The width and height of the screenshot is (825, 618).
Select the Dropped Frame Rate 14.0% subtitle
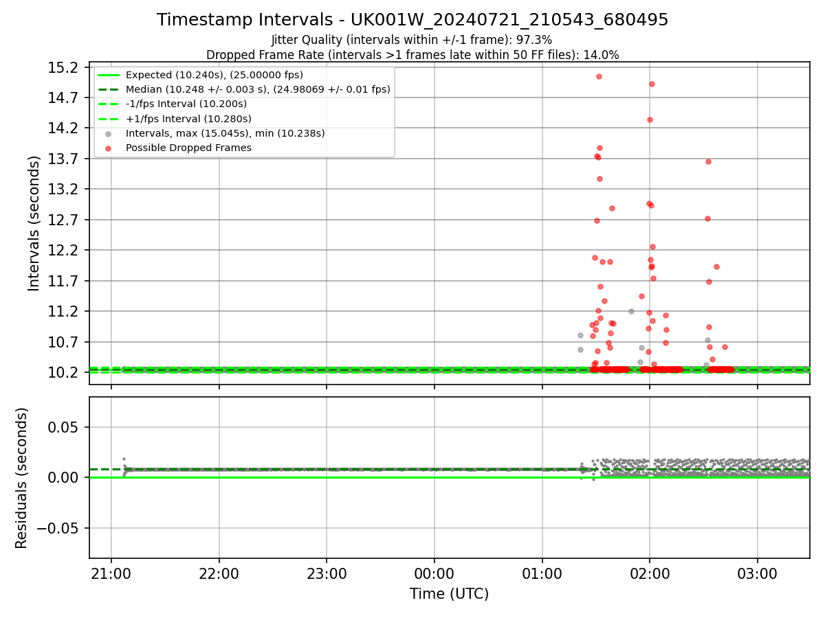[412, 55]
